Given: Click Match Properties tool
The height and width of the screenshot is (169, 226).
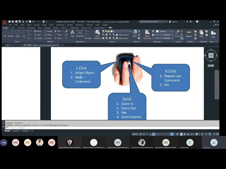Looking at the screenshot, I should [x=147, y=35].
